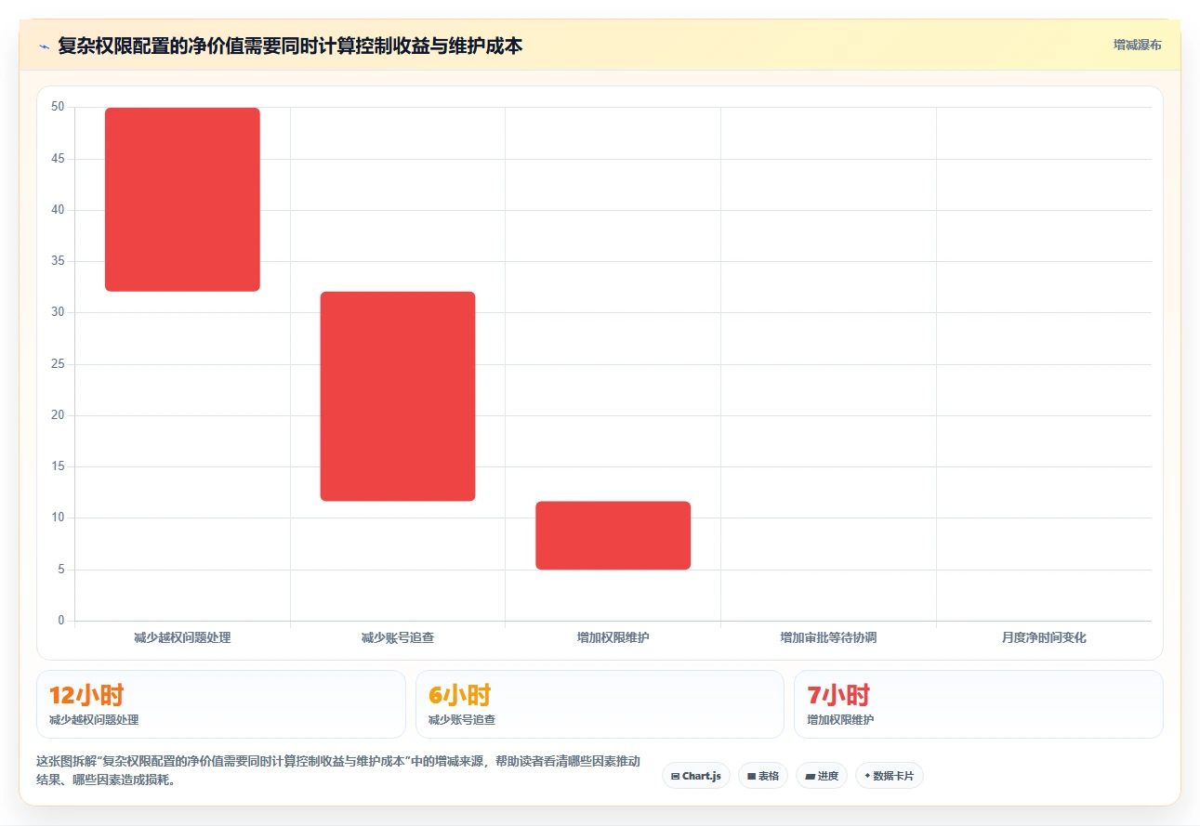The width and height of the screenshot is (1200, 826).
Task: Select the 减少越权问题处理 red bar
Action: point(182,200)
